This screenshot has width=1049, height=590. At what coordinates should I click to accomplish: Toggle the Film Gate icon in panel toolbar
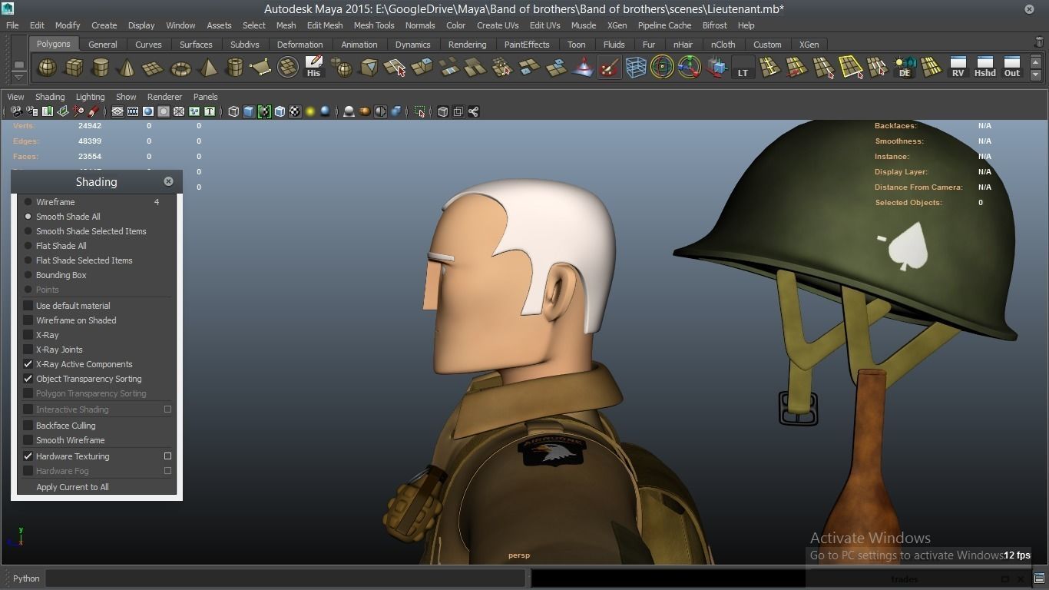133,111
